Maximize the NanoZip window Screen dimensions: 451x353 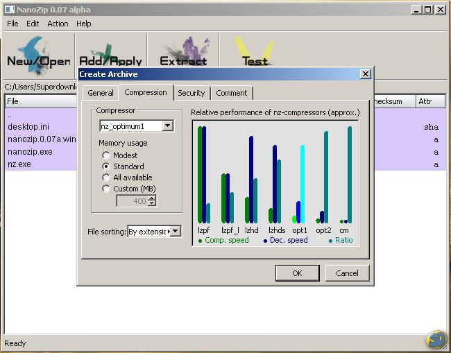point(428,10)
